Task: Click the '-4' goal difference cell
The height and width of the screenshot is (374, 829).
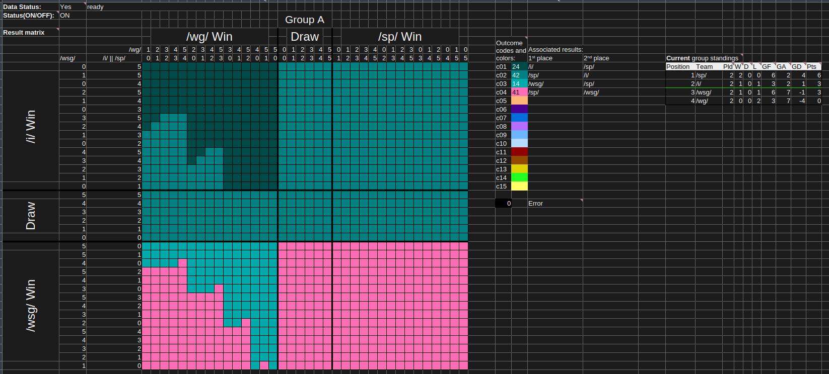Action: pyautogui.click(x=802, y=101)
